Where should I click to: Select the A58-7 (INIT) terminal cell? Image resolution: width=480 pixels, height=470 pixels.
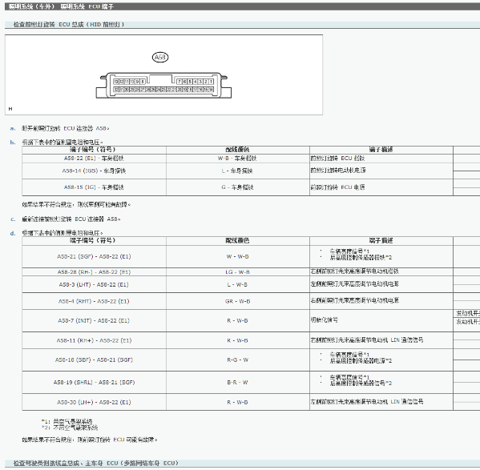tap(94, 320)
